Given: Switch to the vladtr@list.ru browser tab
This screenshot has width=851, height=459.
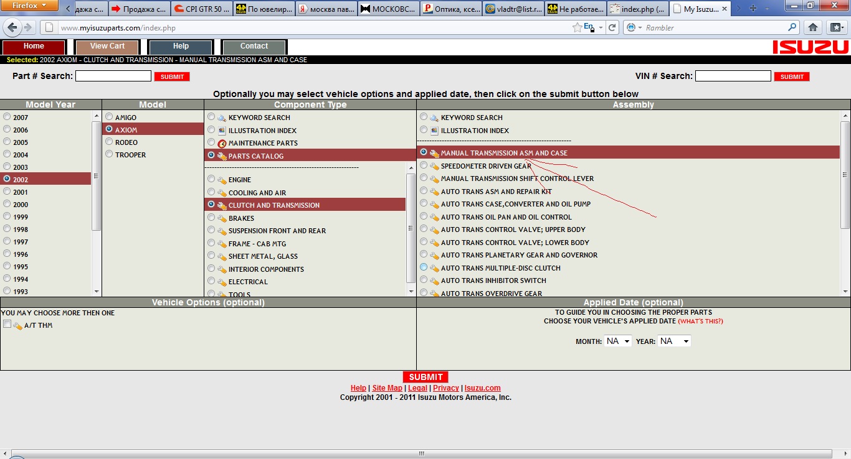Looking at the screenshot, I should click(513, 9).
